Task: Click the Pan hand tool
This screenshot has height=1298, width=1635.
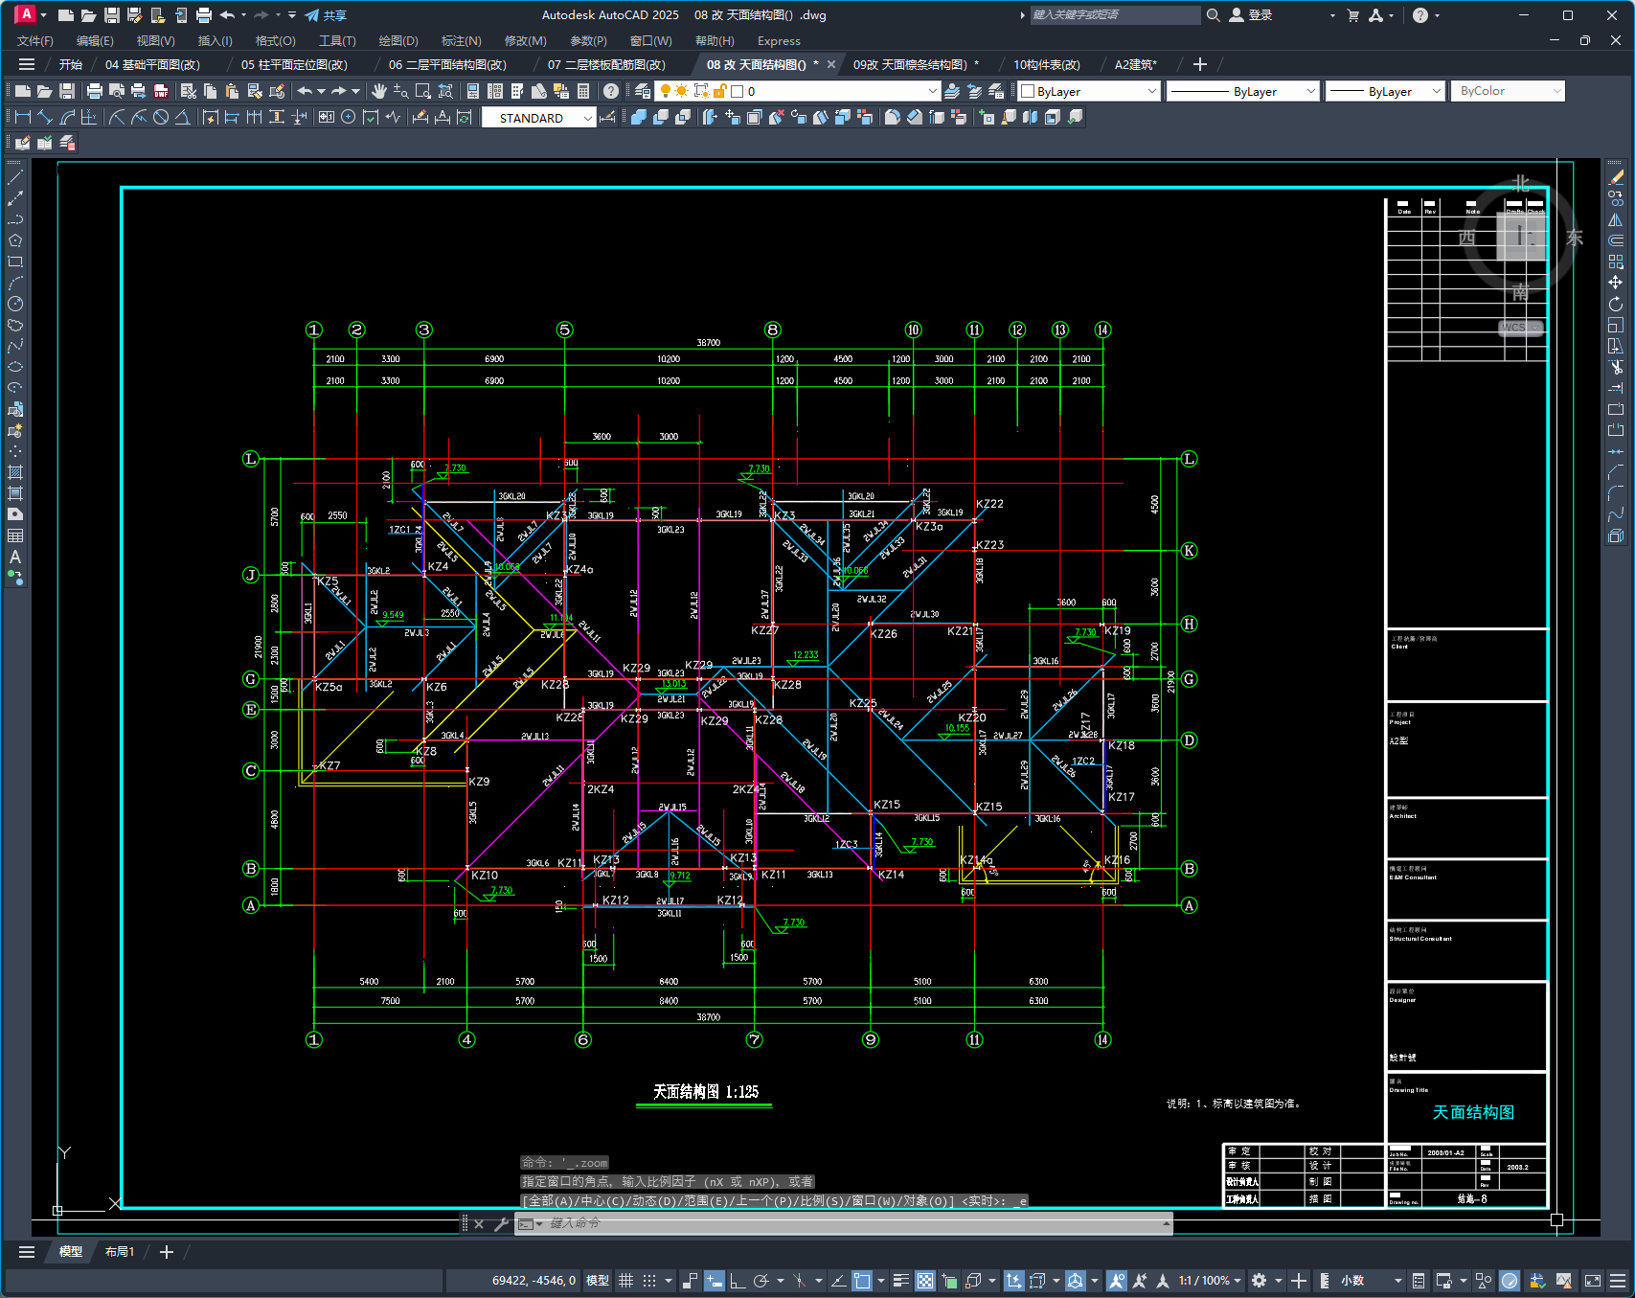Action: tap(379, 91)
